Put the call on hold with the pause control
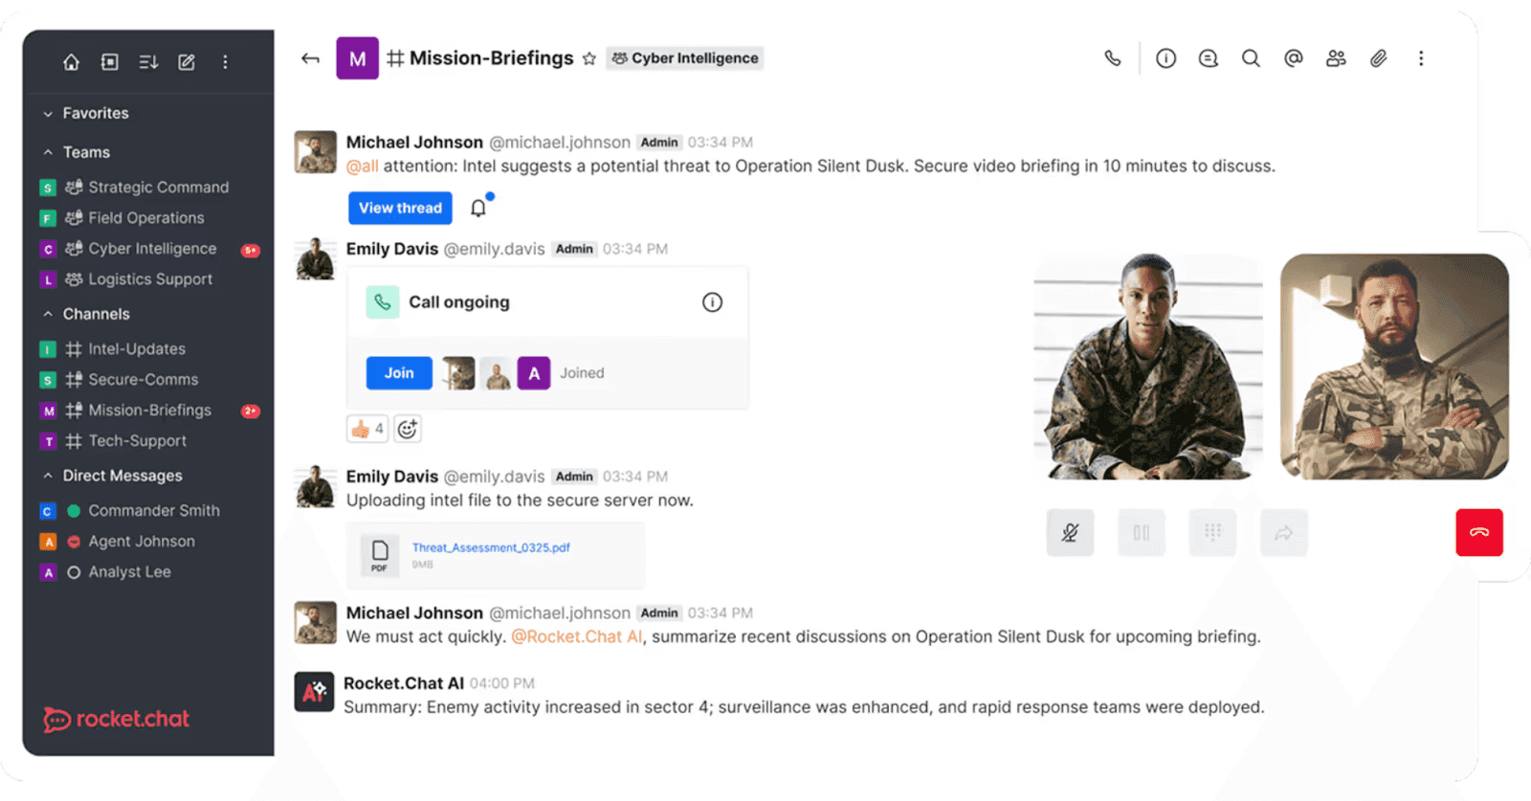Image resolution: width=1531 pixels, height=801 pixels. 1141,533
